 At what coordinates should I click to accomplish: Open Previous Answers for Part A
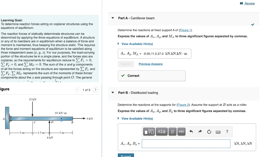point(151,64)
